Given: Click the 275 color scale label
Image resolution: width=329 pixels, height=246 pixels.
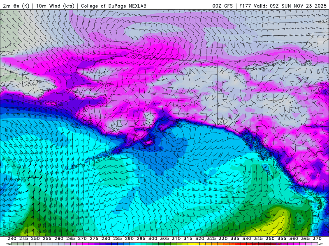Looking at the screenshot, I should coord(94,239).
